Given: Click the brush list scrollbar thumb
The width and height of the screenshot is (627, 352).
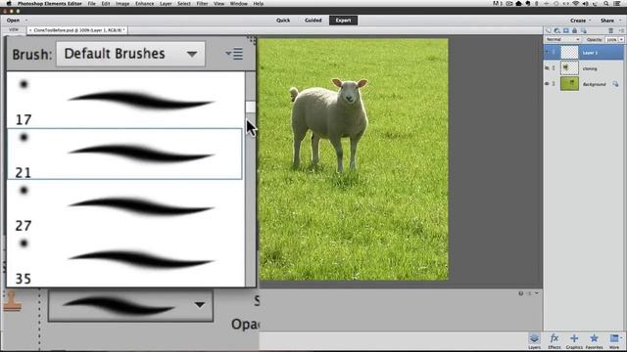Looking at the screenshot, I should point(251,107).
